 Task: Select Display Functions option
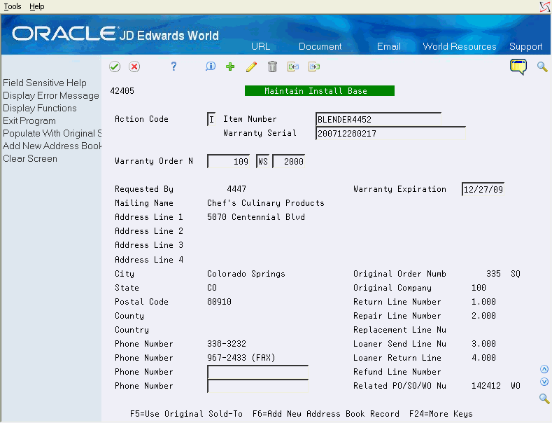(40, 109)
